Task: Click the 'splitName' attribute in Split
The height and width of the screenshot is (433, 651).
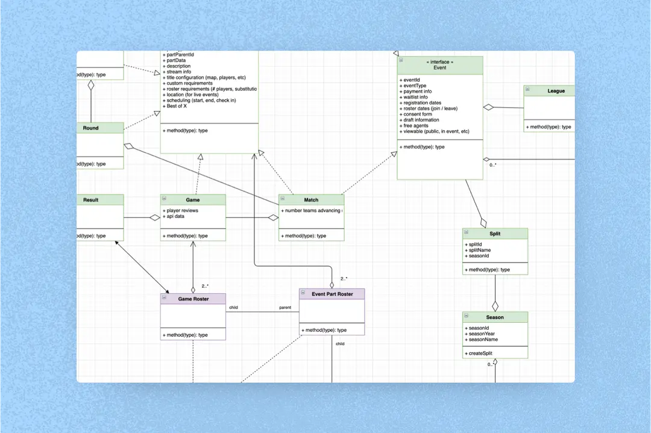Action: point(479,250)
